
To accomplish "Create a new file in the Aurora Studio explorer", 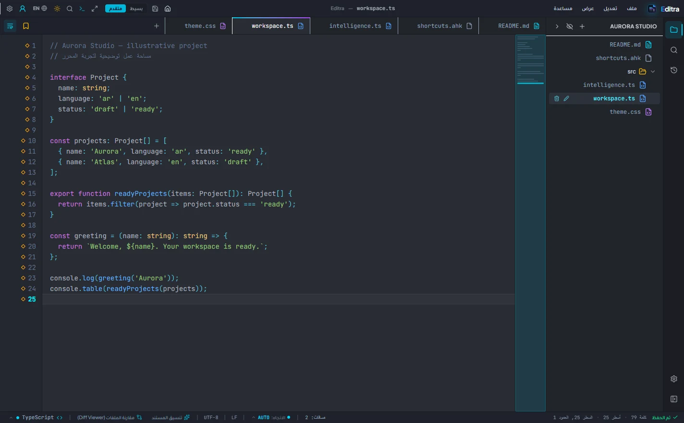I will click(582, 26).
